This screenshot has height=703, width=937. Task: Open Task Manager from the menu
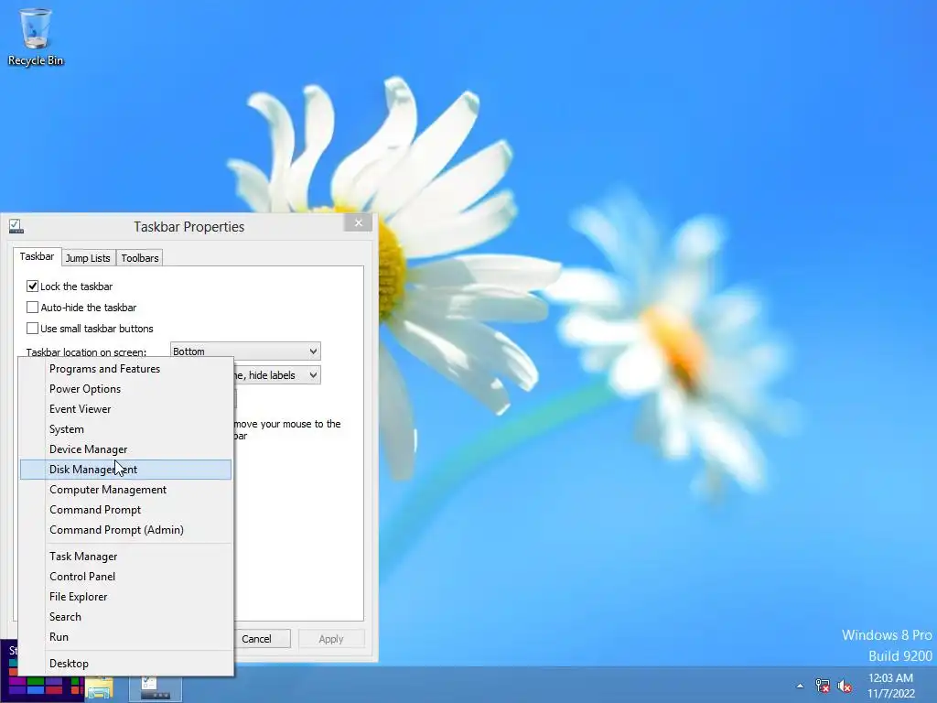(125, 557)
